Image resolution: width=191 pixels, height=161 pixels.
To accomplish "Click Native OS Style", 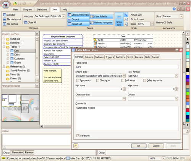I will pyautogui.click(x=164, y=23).
